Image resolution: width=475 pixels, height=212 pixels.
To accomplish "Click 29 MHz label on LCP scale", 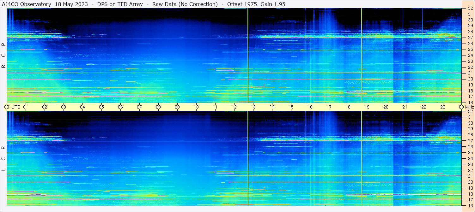I will pyautogui.click(x=470, y=129).
